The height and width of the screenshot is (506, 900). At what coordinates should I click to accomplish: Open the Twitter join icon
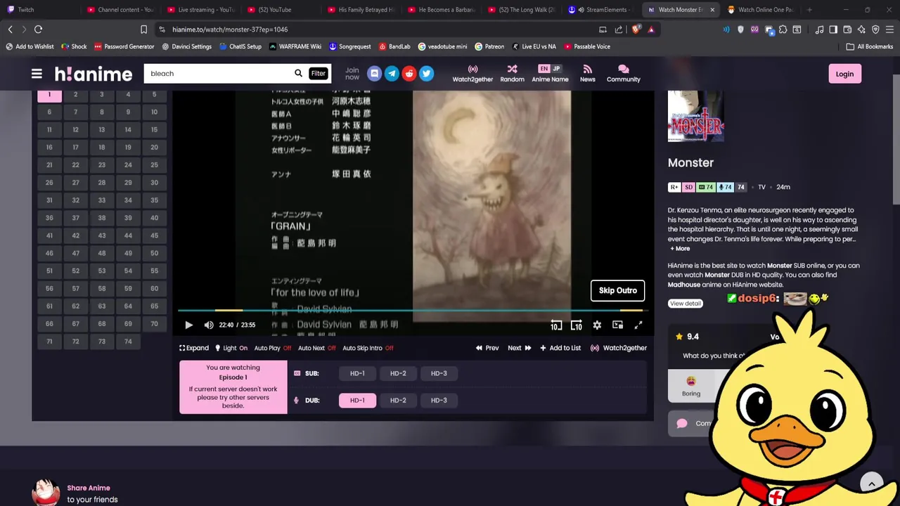[x=427, y=73]
